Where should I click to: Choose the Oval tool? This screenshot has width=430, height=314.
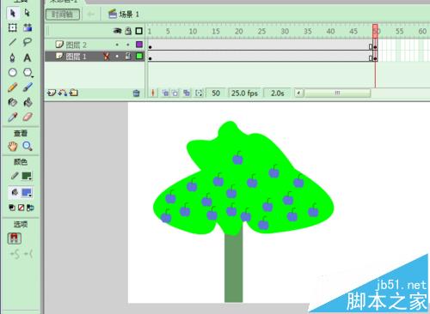pos(12,72)
